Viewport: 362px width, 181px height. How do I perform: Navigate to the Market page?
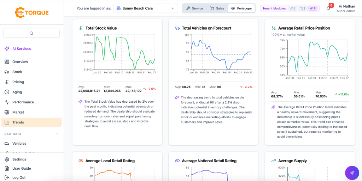pos(31,112)
